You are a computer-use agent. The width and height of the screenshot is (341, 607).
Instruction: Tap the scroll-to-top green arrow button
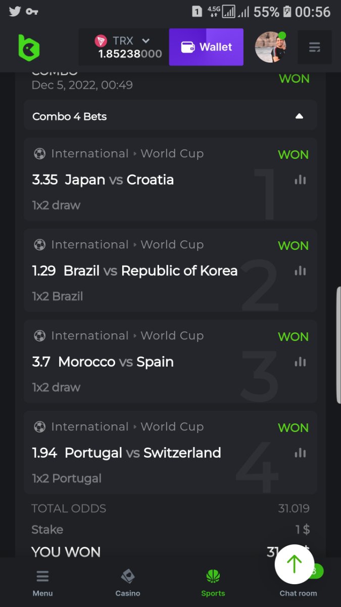pyautogui.click(x=295, y=564)
